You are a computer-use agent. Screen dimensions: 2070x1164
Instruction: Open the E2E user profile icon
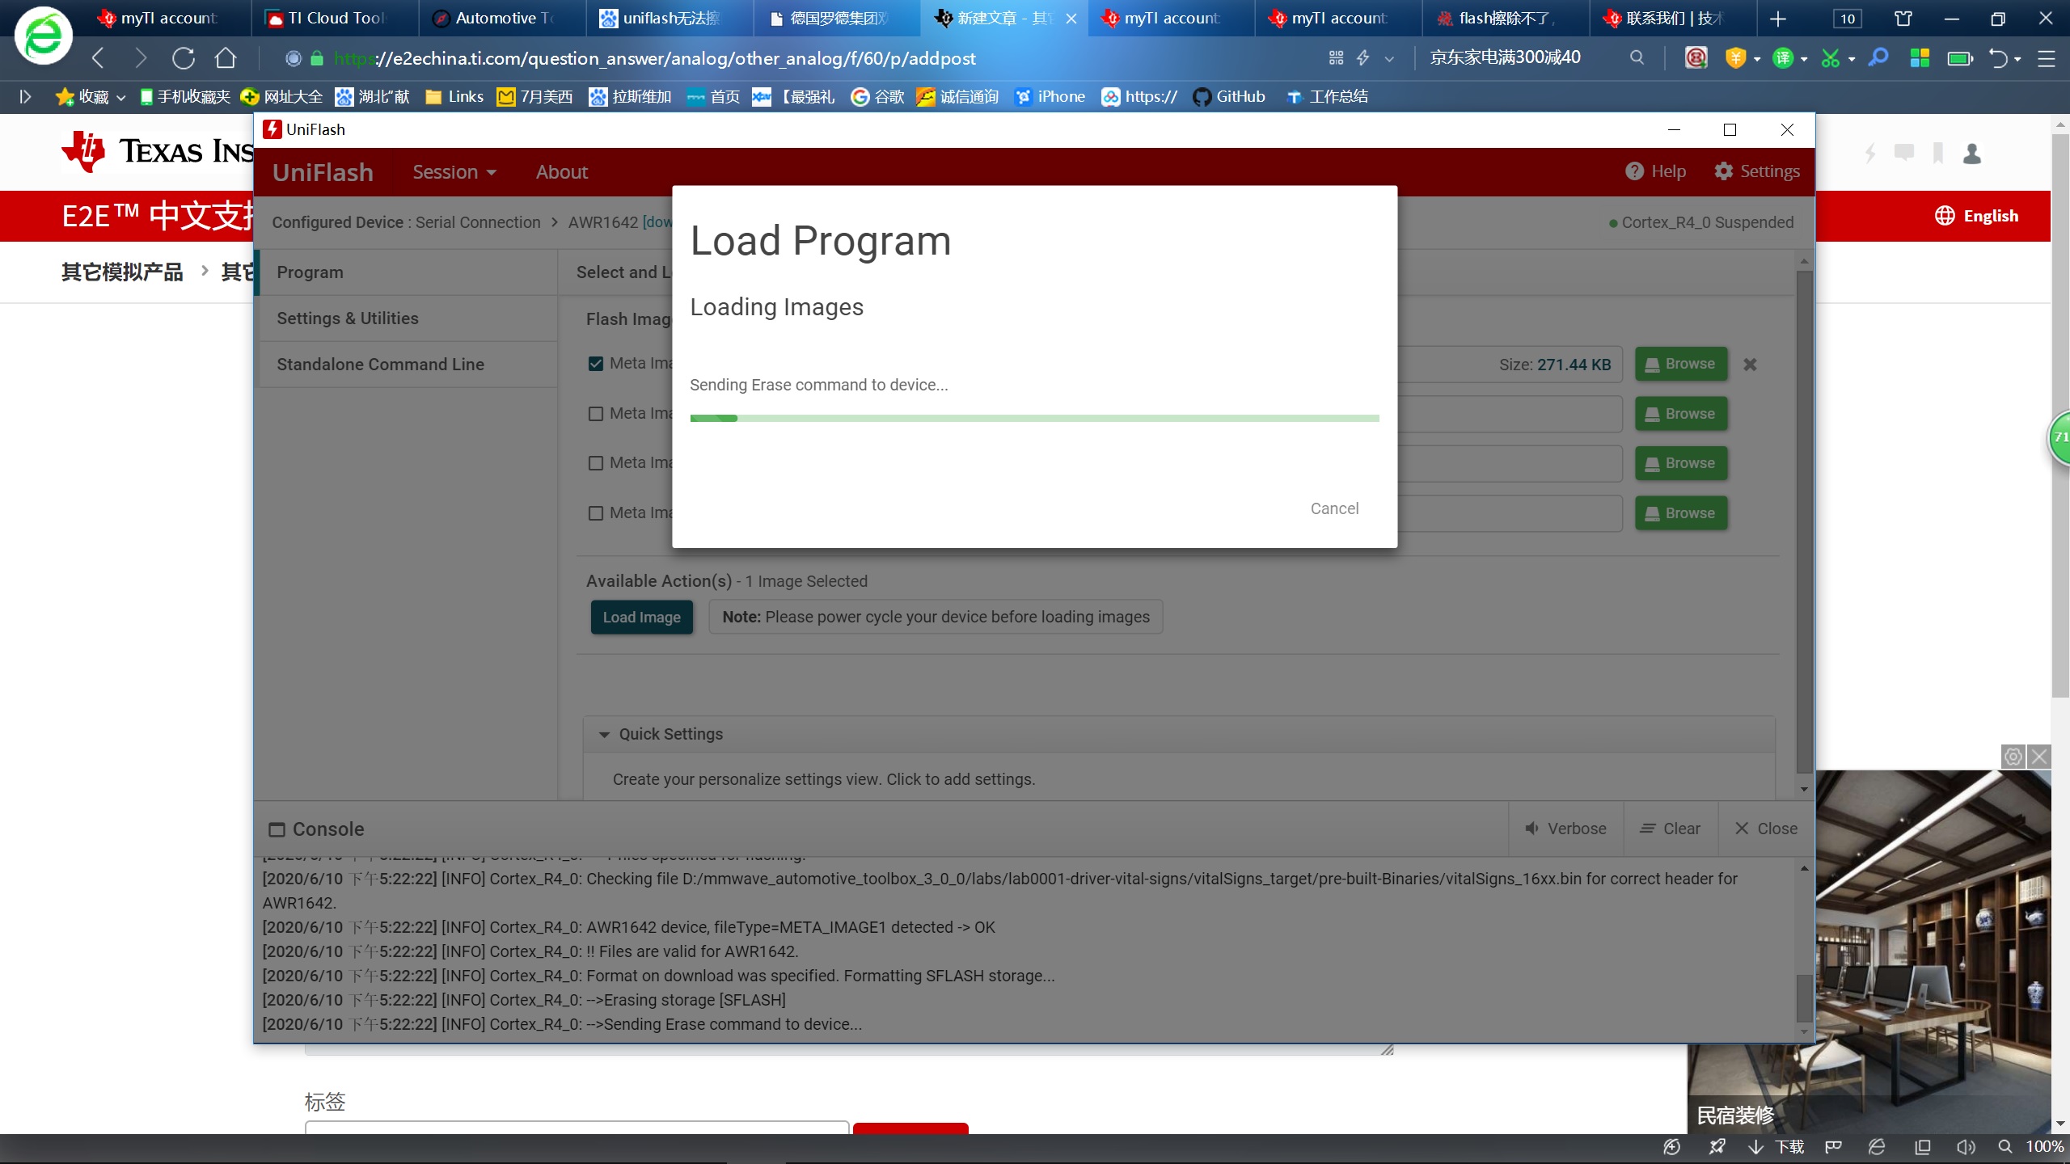[1972, 154]
